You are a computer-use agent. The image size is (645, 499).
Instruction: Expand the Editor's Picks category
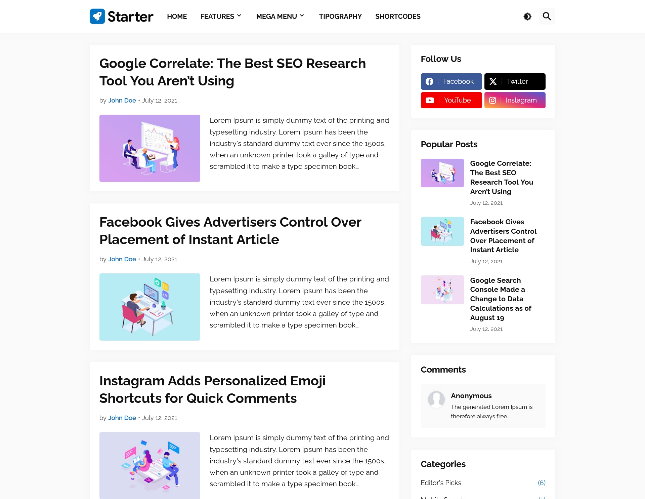pos(441,482)
